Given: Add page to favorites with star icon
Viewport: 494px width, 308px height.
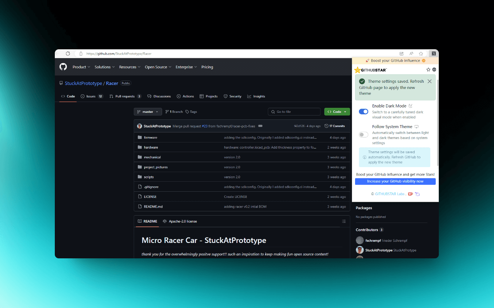Looking at the screenshot, I should coord(421,54).
